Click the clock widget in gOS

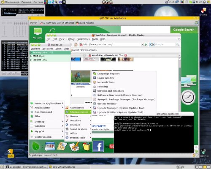(x=188, y=97)
